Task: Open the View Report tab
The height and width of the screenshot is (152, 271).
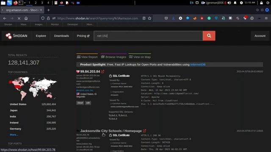Action: 87,57
